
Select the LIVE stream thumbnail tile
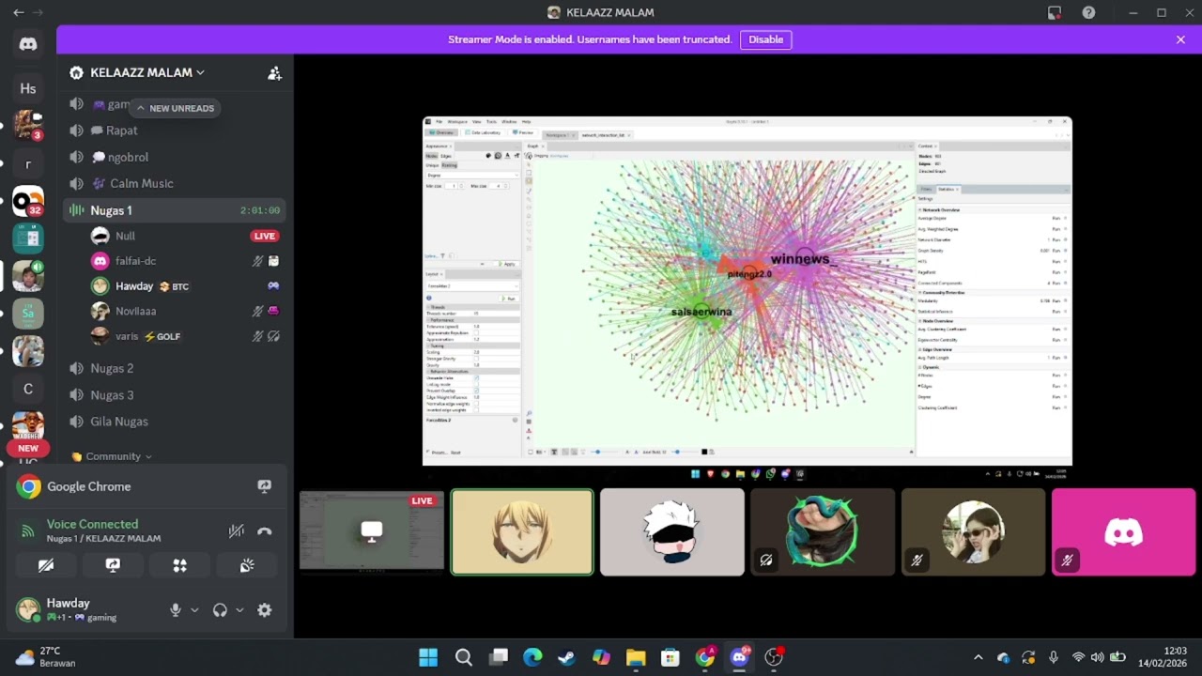[372, 532]
